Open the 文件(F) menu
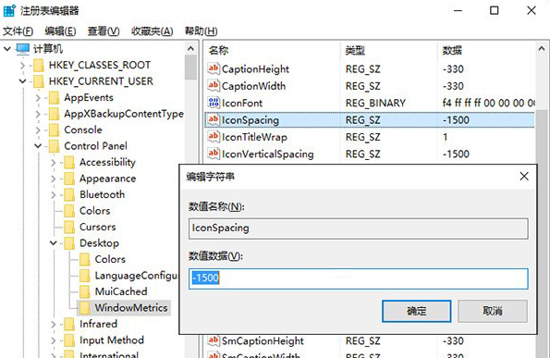The image size is (550, 358). tap(18, 31)
